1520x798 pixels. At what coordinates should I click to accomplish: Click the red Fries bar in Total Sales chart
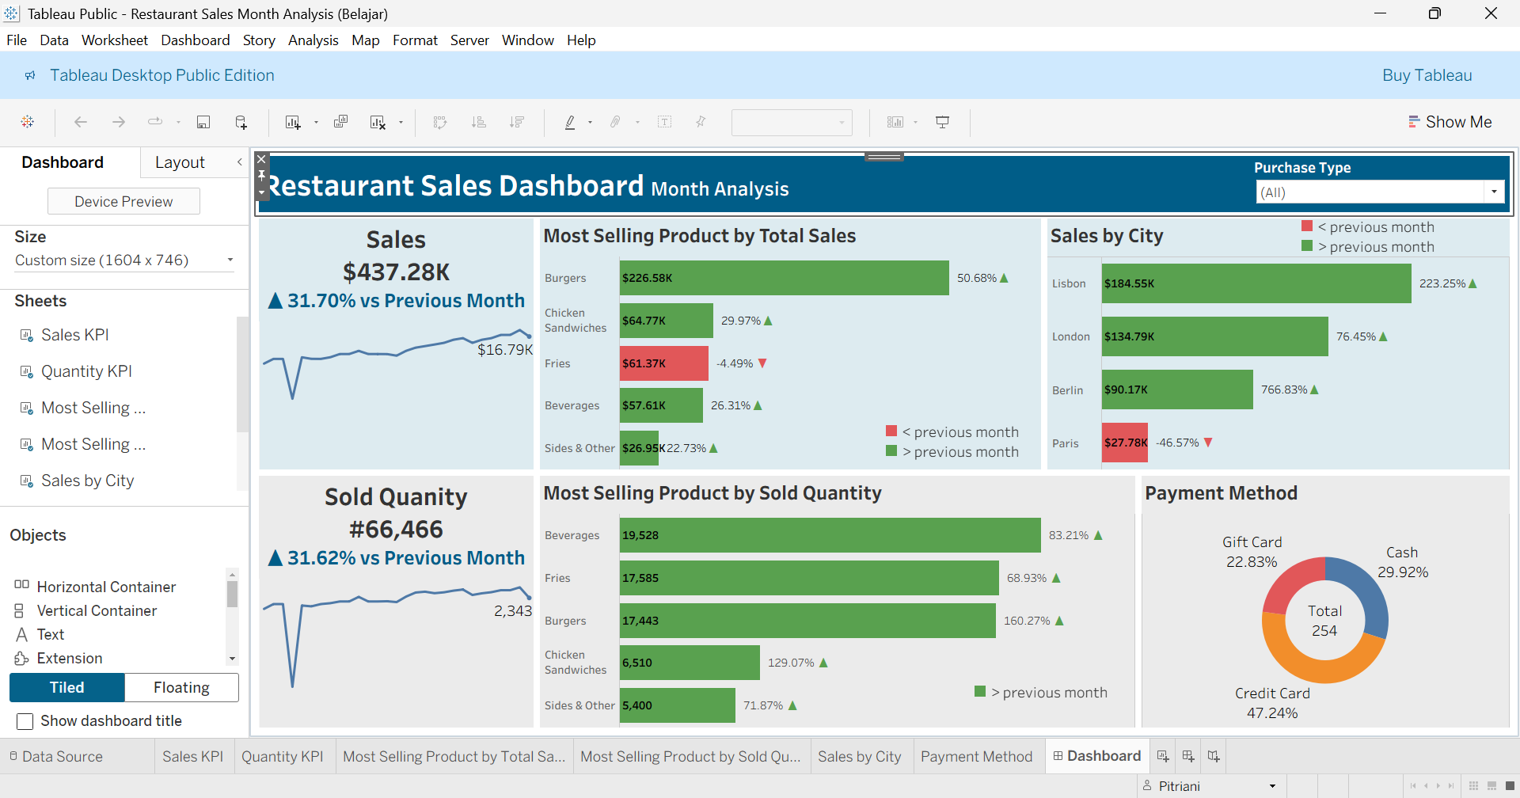tap(663, 363)
